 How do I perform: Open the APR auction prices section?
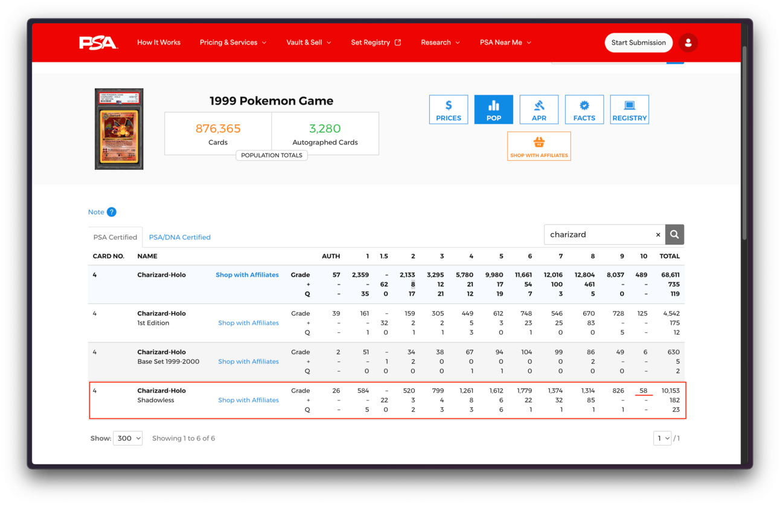coord(539,109)
